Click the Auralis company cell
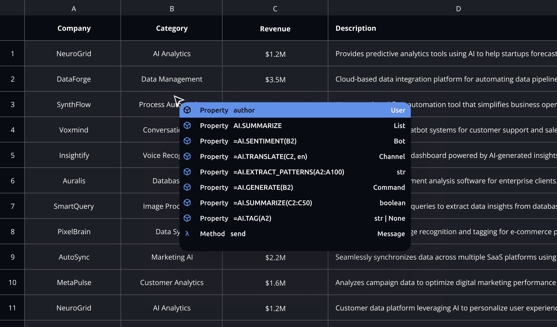Screen dimensions: 557x327 click(73, 180)
